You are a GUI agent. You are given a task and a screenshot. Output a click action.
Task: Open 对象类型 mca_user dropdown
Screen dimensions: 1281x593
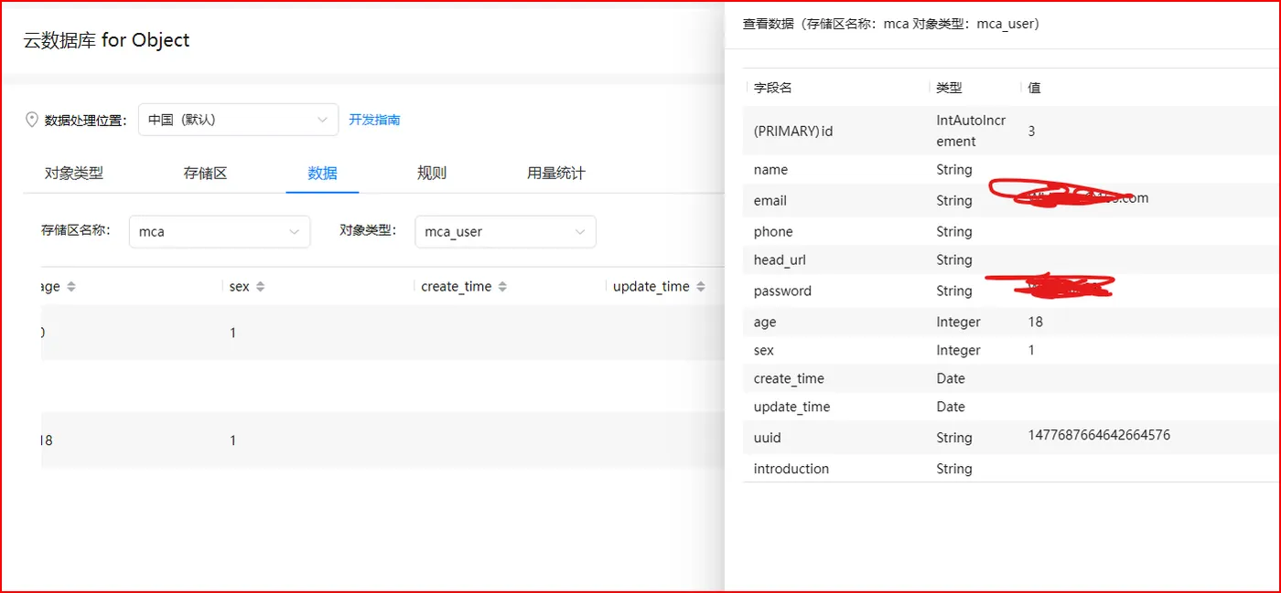505,232
